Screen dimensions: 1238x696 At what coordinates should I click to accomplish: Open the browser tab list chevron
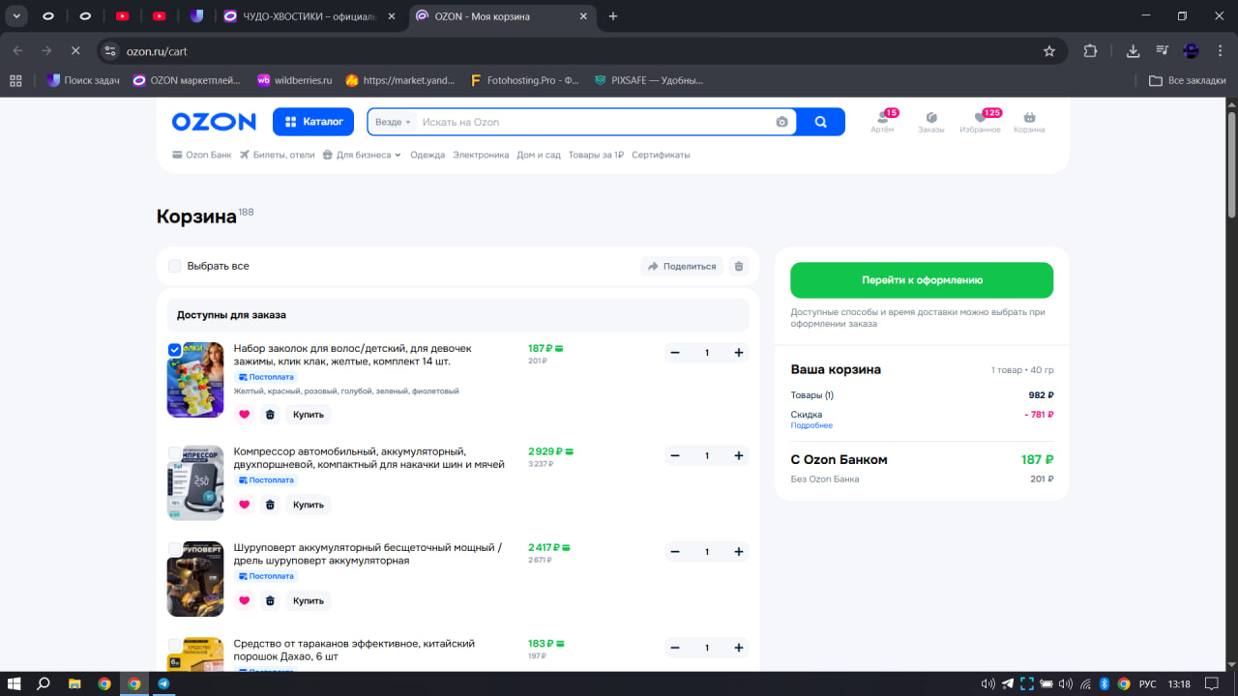click(x=17, y=15)
